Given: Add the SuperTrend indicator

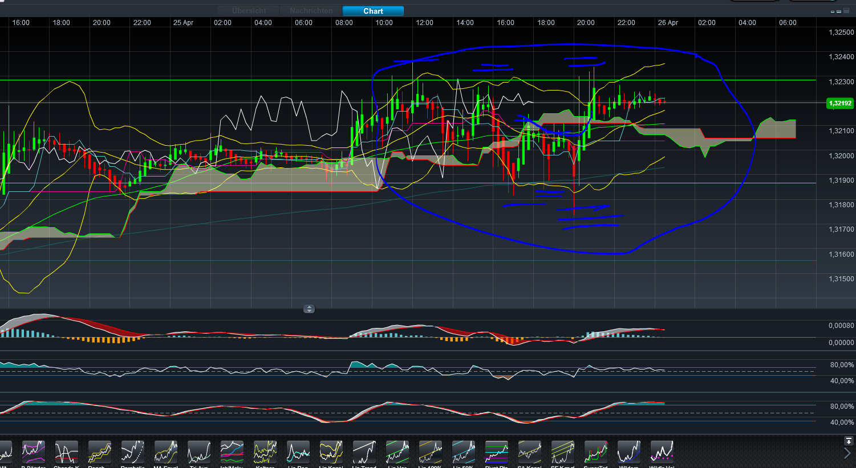Looking at the screenshot, I should point(595,451).
